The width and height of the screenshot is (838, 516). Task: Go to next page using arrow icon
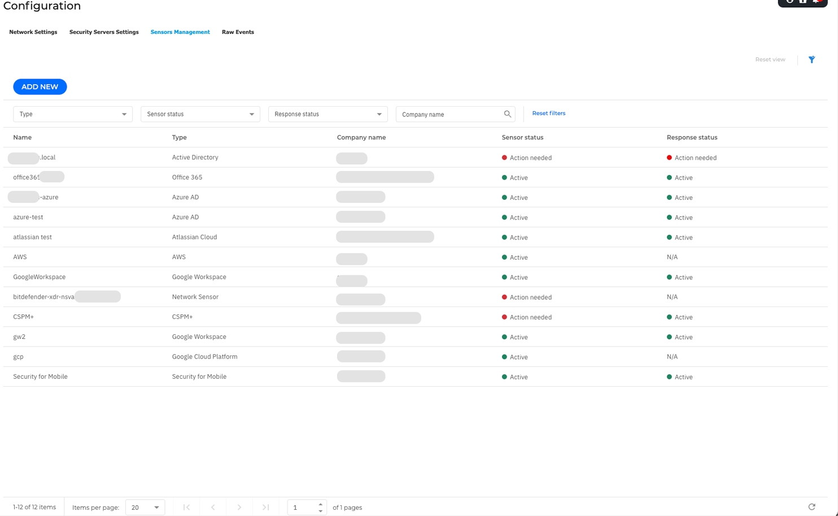pyautogui.click(x=239, y=507)
